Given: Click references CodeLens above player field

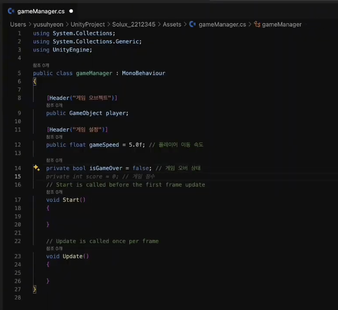Looking at the screenshot, I should (54, 105).
